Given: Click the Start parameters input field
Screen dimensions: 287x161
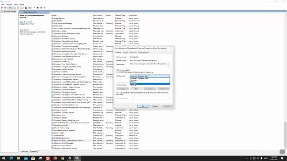Looking at the screenshot, I should pyautogui.click(x=151, y=98).
